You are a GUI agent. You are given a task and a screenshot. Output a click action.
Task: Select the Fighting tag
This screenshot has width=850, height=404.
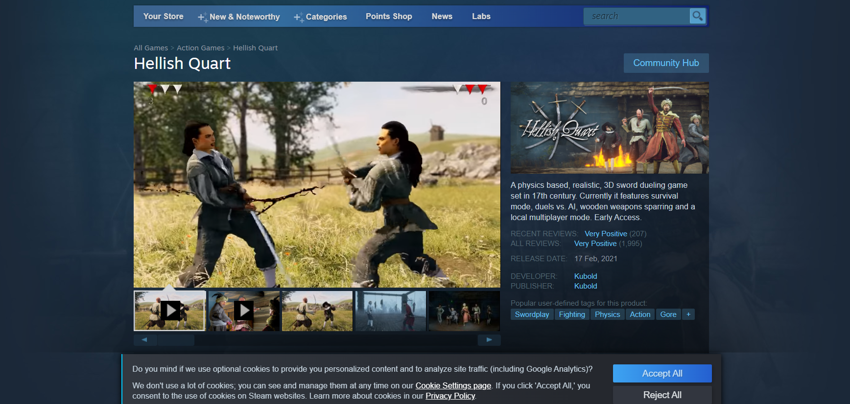572,314
